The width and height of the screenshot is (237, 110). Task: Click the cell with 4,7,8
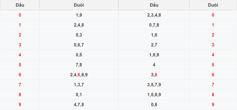point(79,104)
